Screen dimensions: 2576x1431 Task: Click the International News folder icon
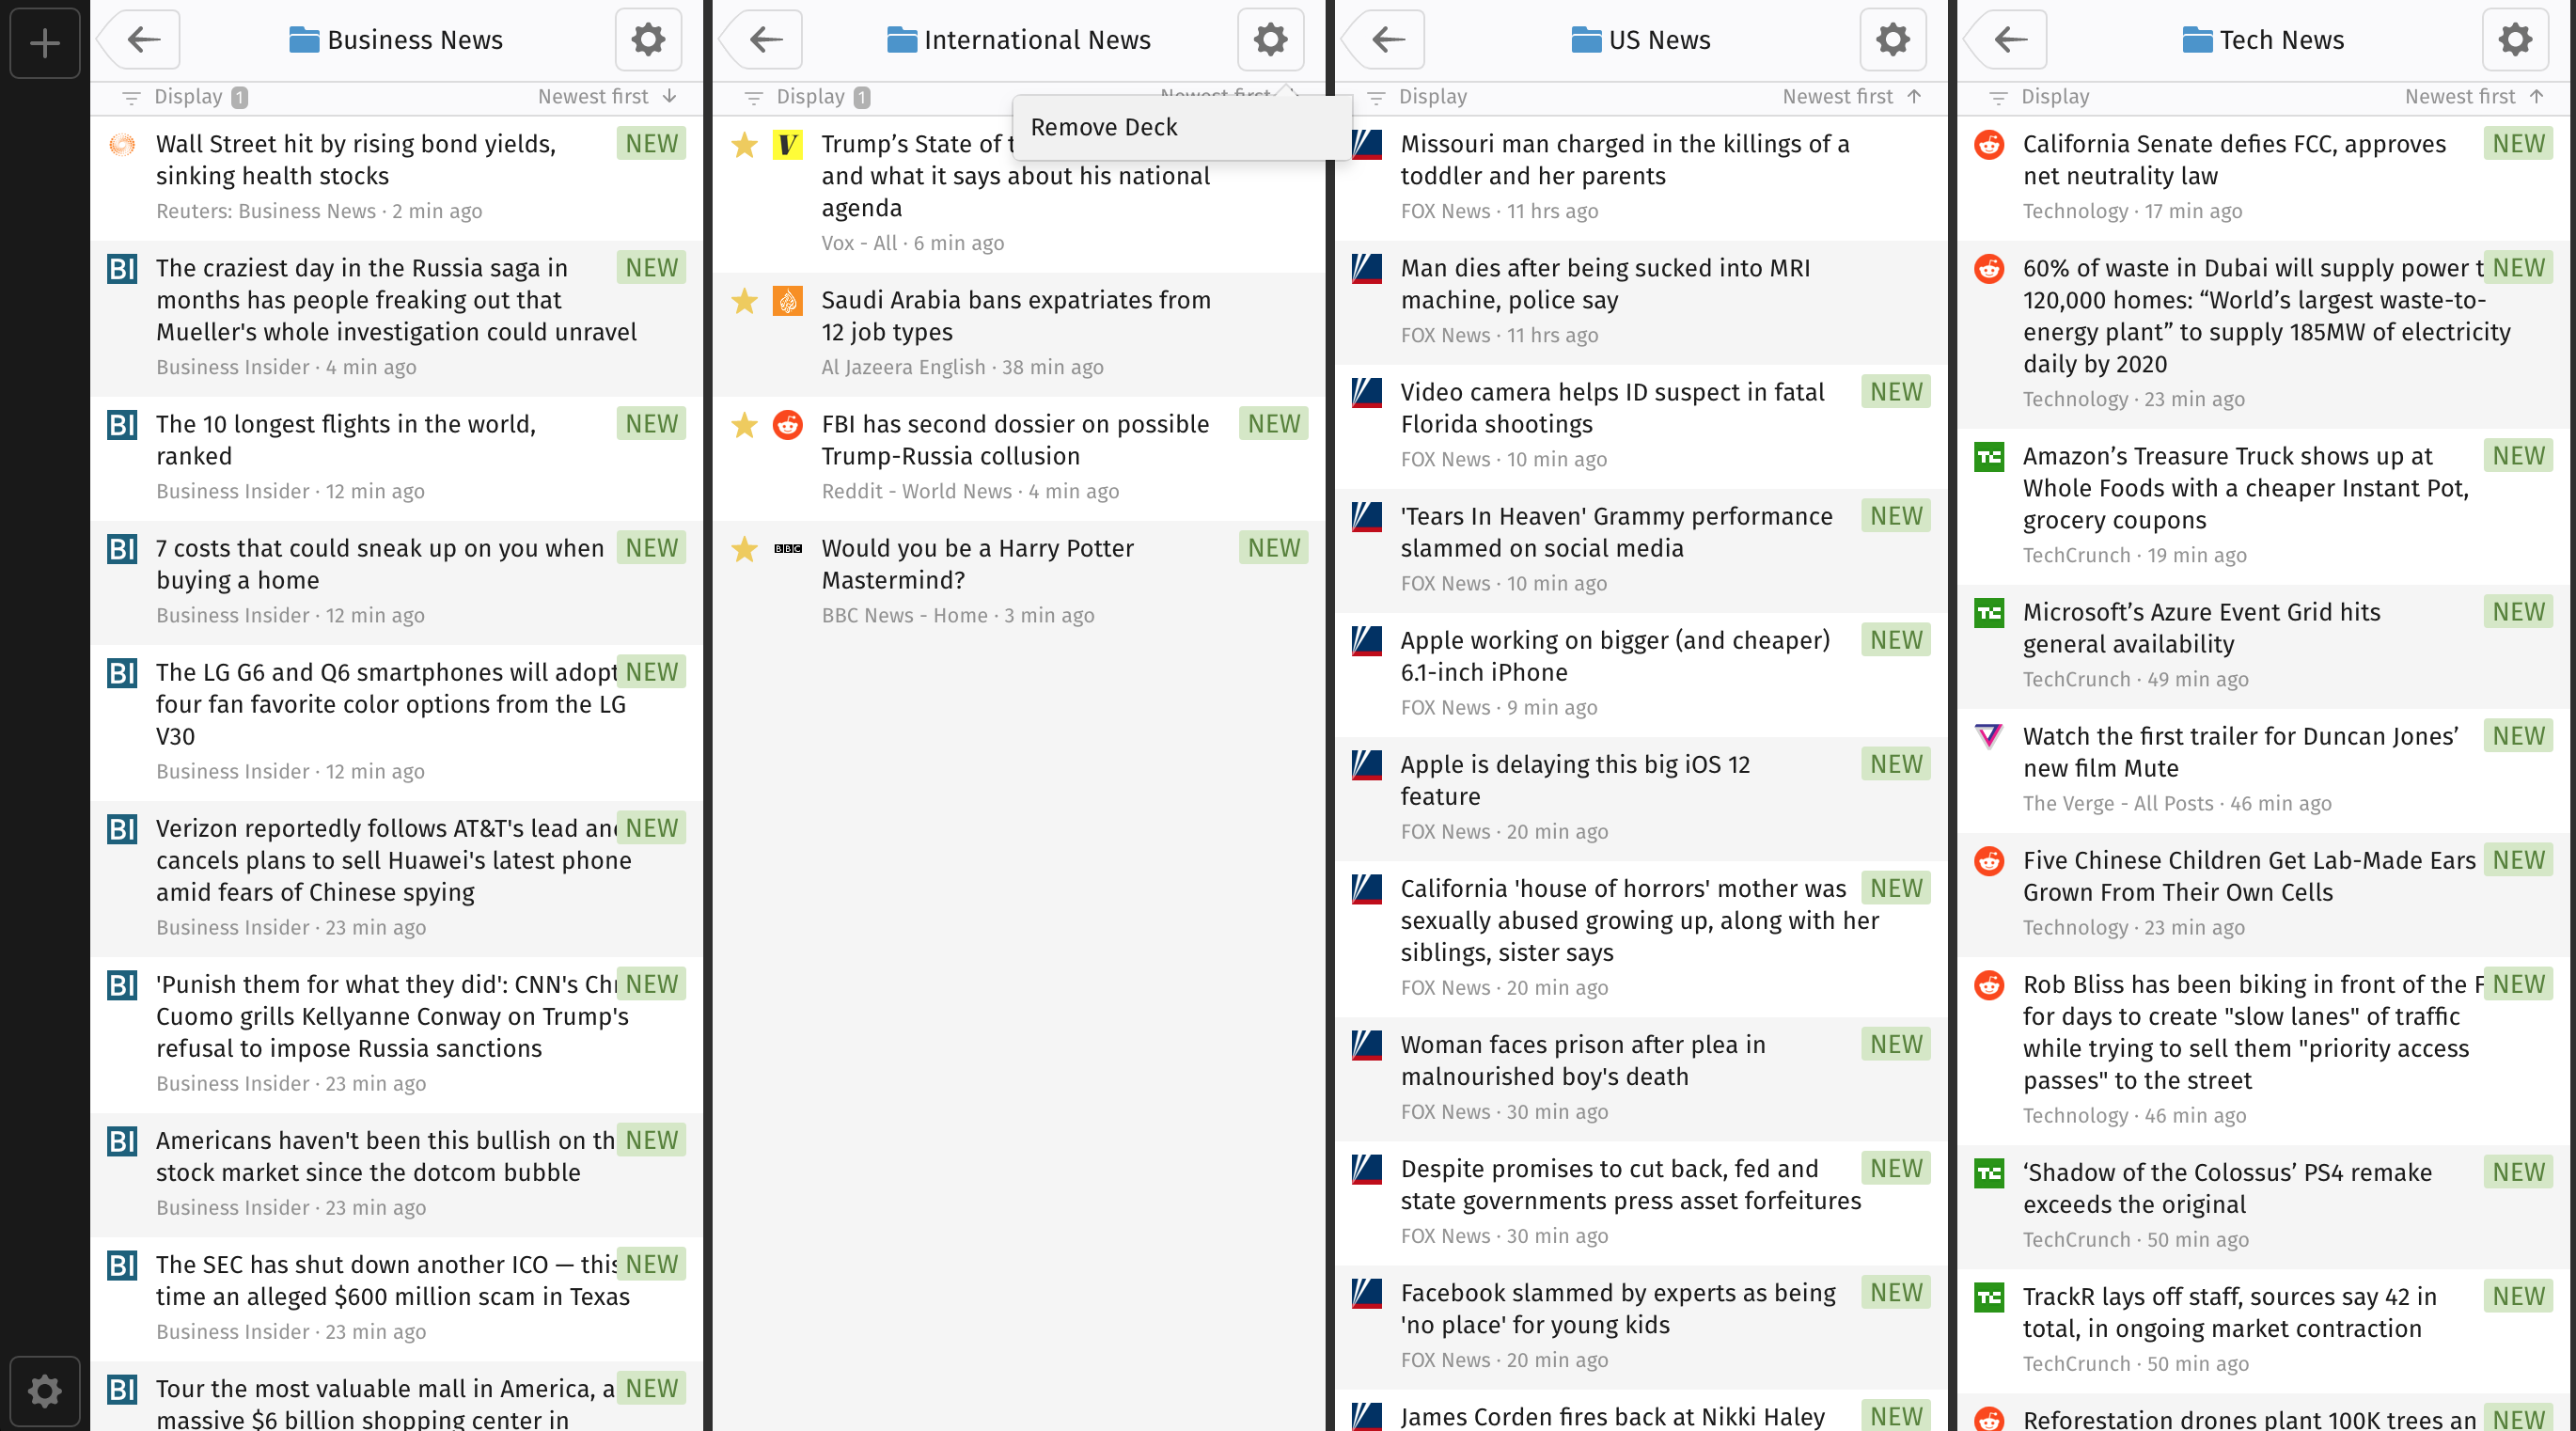(902, 40)
